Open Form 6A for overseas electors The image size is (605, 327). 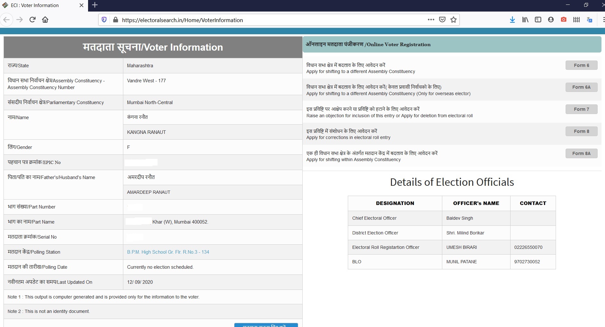click(581, 87)
